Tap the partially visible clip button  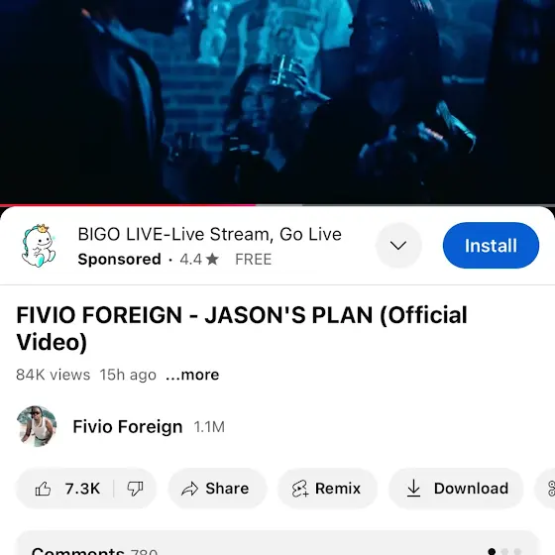547,489
